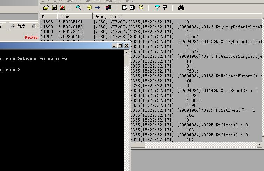The height and width of the screenshot is (171, 264).
Task: Click the red Backsp button
Action: (x=31, y=37)
